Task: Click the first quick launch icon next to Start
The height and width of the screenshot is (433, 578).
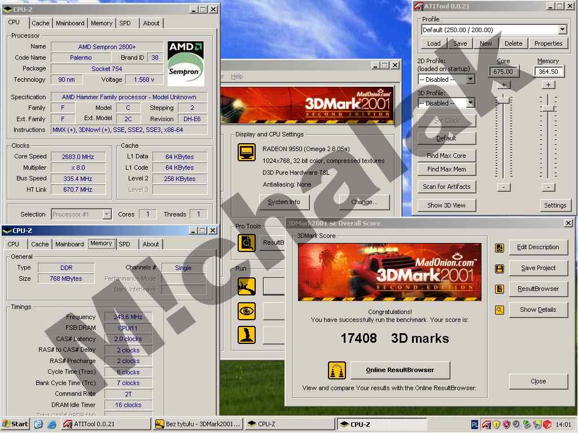Action: point(38,424)
